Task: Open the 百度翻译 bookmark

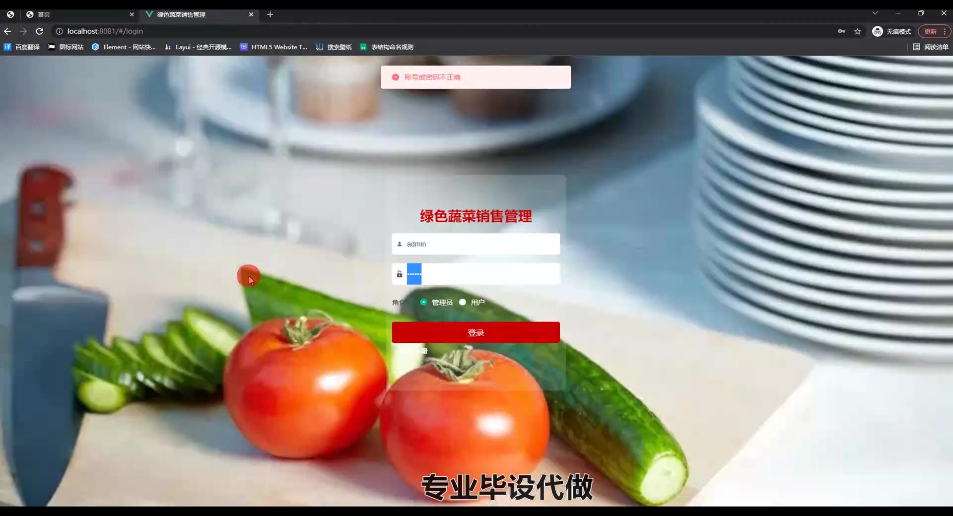Action: click(22, 47)
